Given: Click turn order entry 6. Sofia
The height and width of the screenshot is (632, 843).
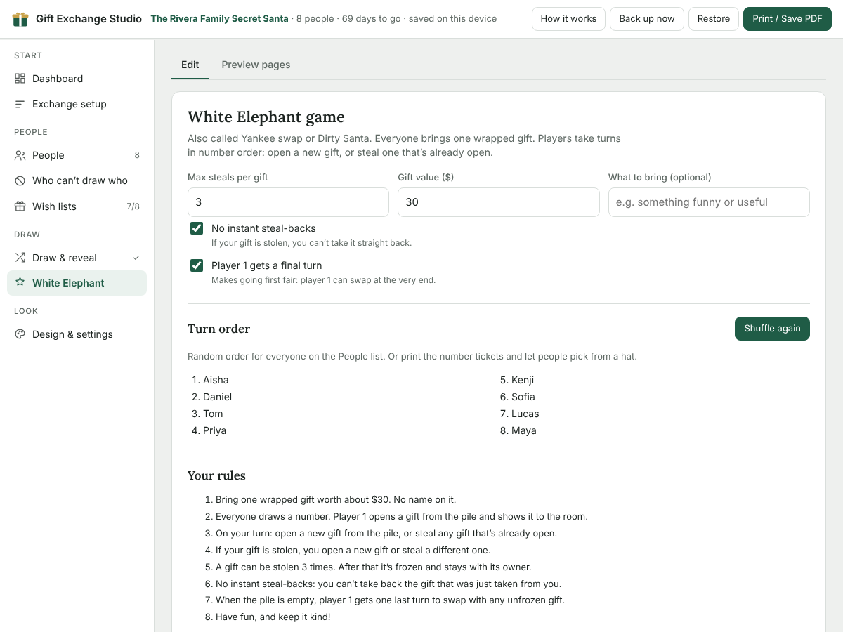Looking at the screenshot, I should click(518, 397).
